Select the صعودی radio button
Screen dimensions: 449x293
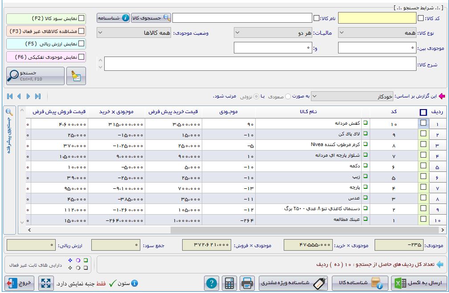click(x=288, y=96)
